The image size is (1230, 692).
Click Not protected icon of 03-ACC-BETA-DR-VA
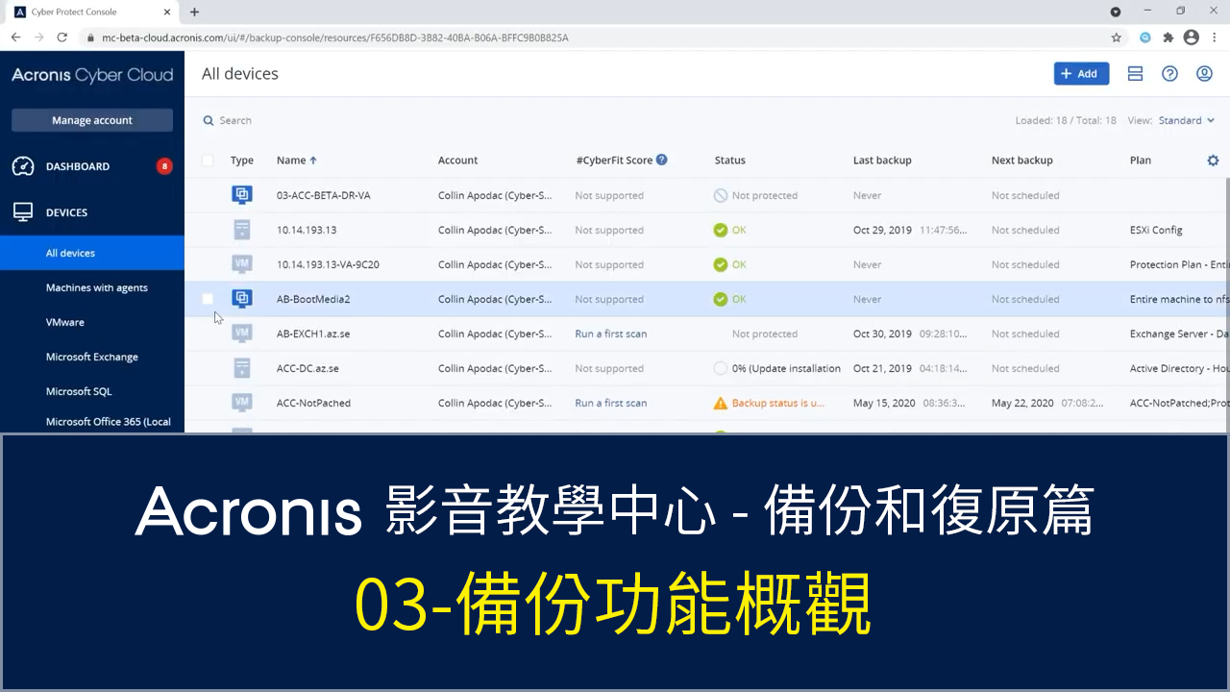click(x=721, y=195)
